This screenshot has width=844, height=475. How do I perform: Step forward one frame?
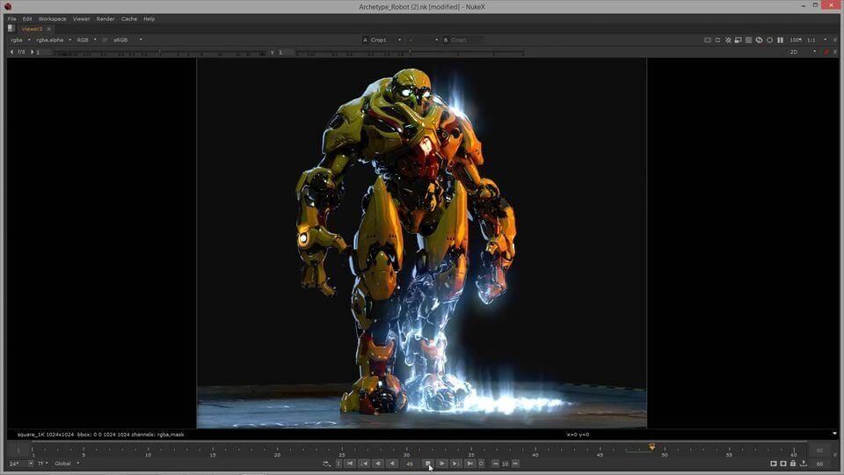pos(456,464)
